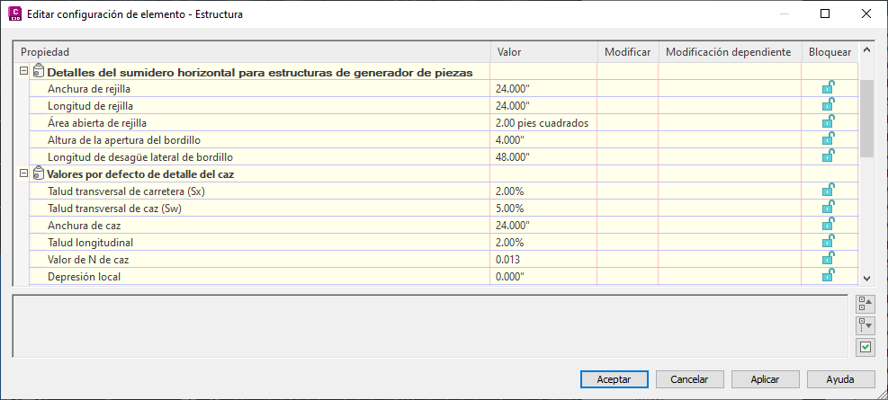Lock Talud transversal de carretera (Sx)
The image size is (888, 400).
pyautogui.click(x=828, y=191)
